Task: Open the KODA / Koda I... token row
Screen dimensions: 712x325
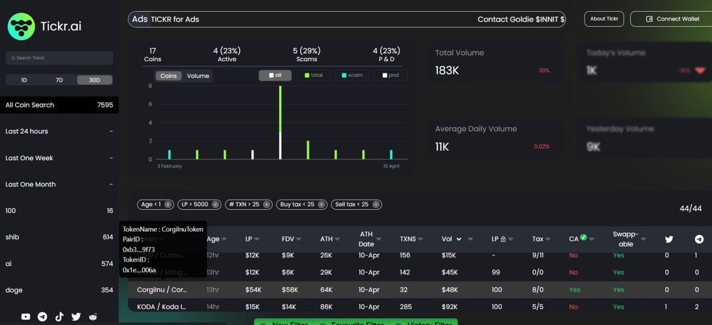Action: (x=420, y=307)
